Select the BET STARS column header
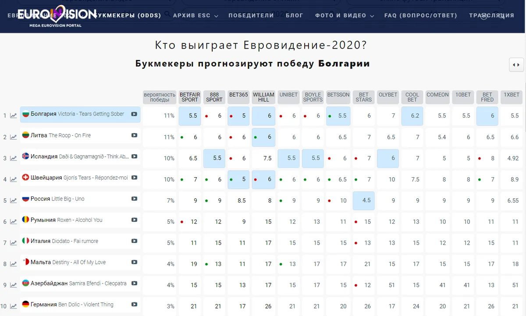This screenshot has height=316, width=526. point(364,97)
